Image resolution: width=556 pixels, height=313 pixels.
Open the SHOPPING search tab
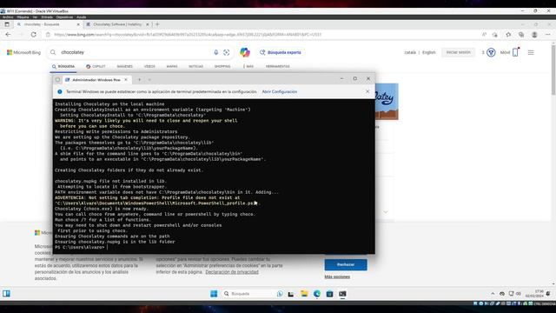pos(222,66)
